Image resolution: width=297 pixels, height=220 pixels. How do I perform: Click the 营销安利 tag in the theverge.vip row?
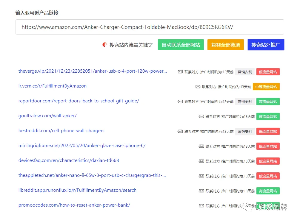245,72
